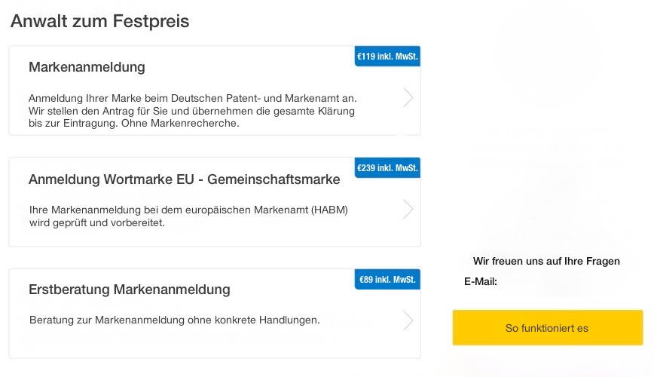Open Anmeldung Wortmarke EU - Gemeinschaftsmarke title
The height and width of the screenshot is (377, 654).
coord(184,179)
